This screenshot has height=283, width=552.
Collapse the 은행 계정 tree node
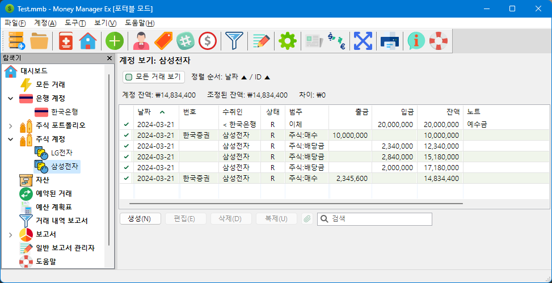tap(10, 98)
